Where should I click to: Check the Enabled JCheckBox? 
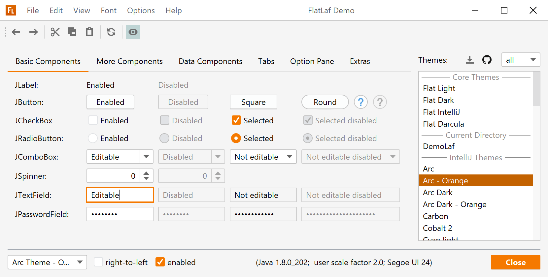pos(93,120)
